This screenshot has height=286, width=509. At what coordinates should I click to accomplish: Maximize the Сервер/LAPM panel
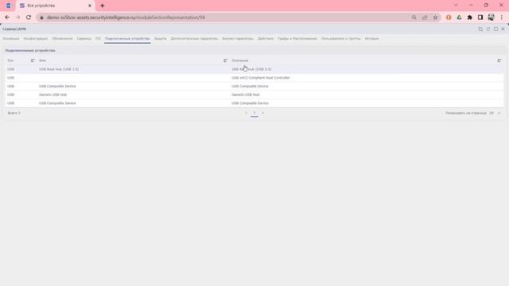(x=495, y=29)
